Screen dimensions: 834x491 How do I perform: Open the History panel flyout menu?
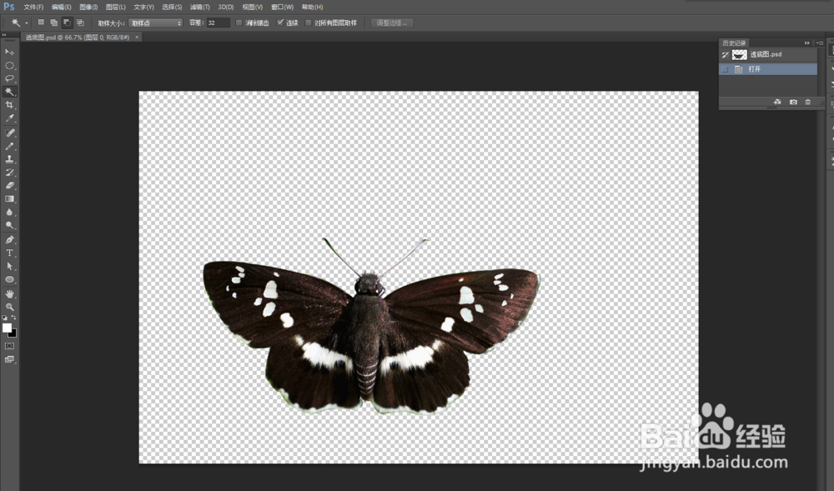pos(819,43)
